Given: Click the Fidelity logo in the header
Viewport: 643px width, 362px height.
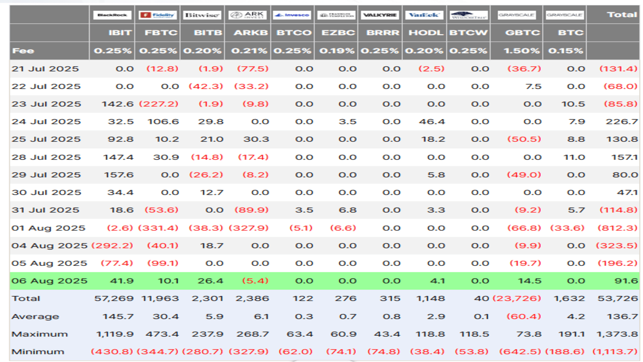Looking at the screenshot, I should pos(158,15).
